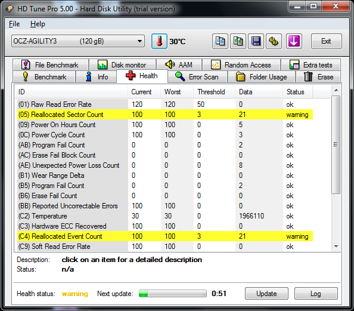Click the floppy disk save icon
Image resolution: width=354 pixels, height=311 pixels.
click(256, 41)
